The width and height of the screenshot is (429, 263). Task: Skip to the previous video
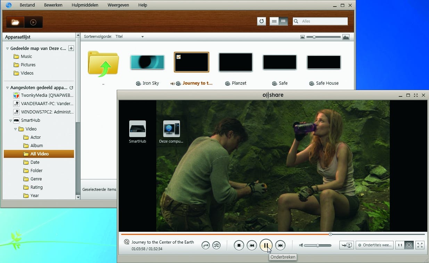[252, 245]
